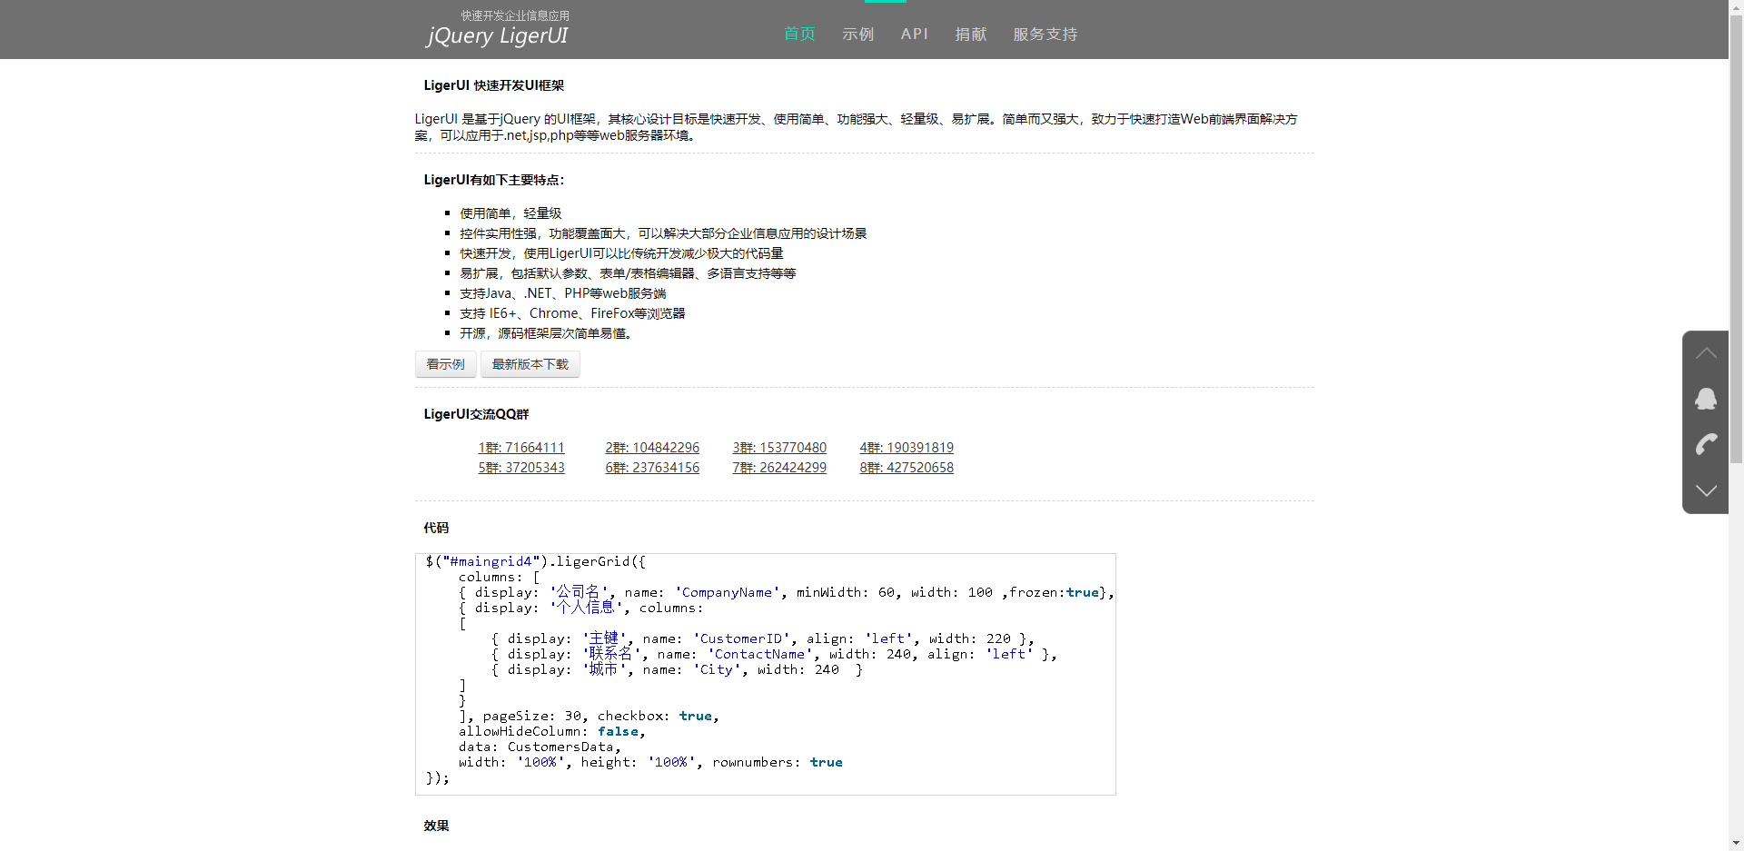Click the jQuery LigerUI logo
The image size is (1744, 851).
tap(497, 35)
